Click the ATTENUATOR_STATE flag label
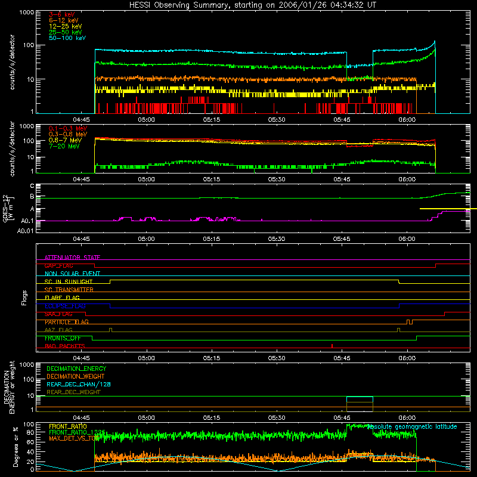Image resolution: width=477 pixels, height=477 pixels. pos(72,258)
